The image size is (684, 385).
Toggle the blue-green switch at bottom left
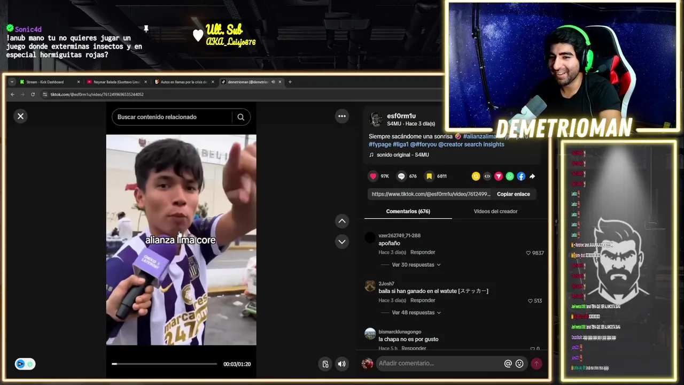pyautogui.click(x=25, y=364)
